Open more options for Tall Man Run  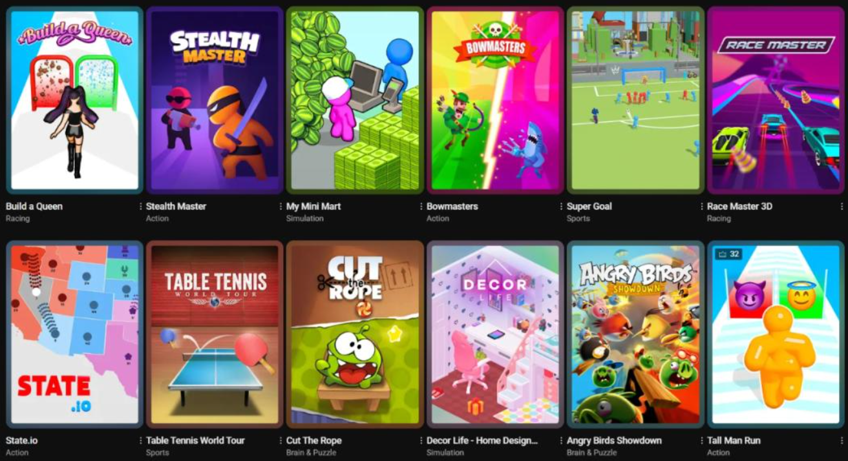[842, 441]
